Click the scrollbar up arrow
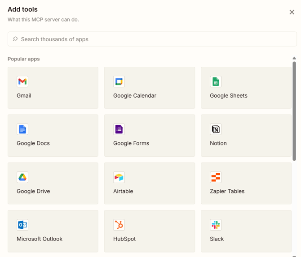 pyautogui.click(x=294, y=58)
